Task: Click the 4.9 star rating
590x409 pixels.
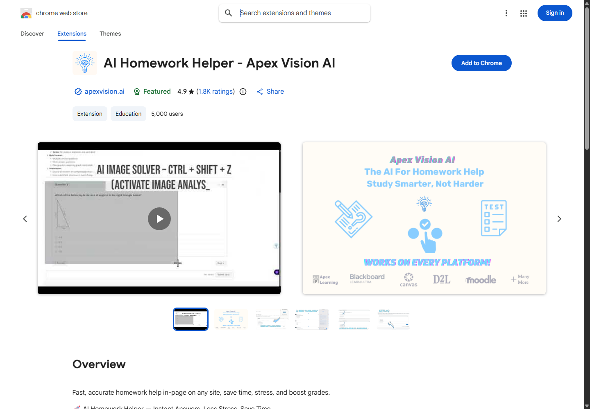Action: point(186,92)
